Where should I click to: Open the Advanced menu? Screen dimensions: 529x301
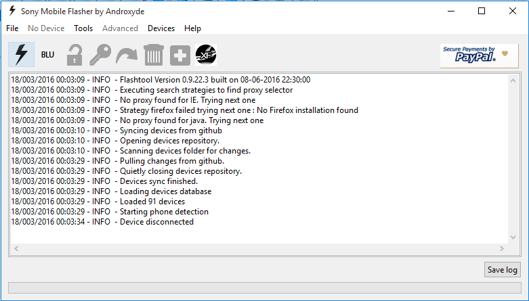pos(120,28)
